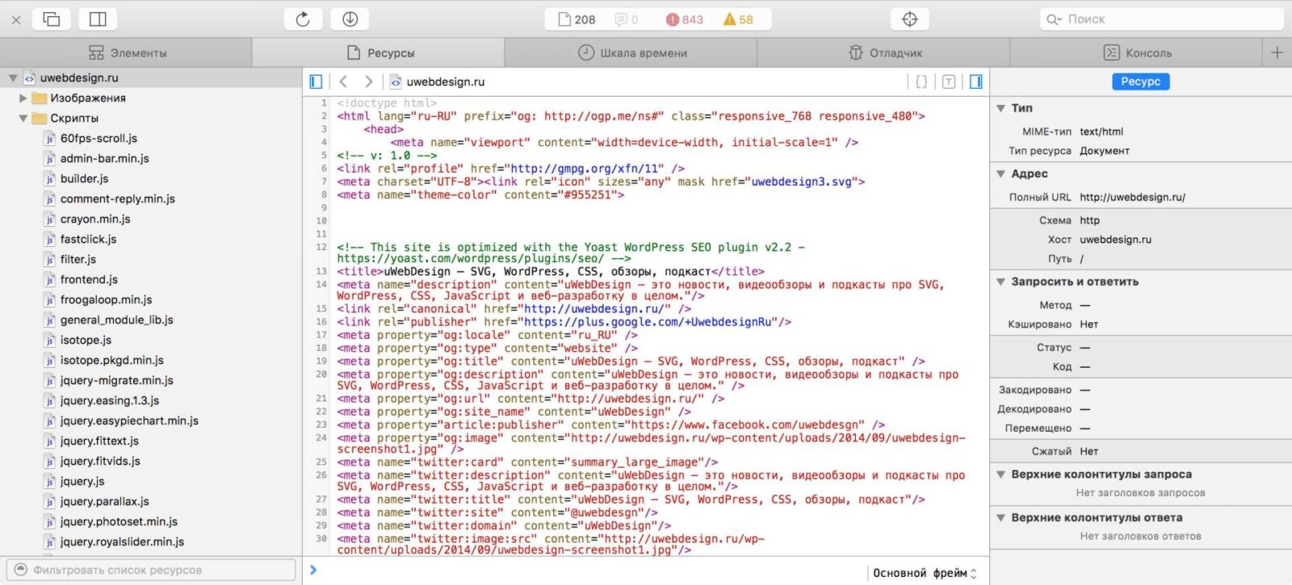1292x585 pixels.
Task: Open the Элементы tab
Action: (x=127, y=53)
